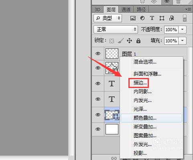Choose 光泽... satin menu entry
This screenshot has height=160, width=193.
coord(151,109)
